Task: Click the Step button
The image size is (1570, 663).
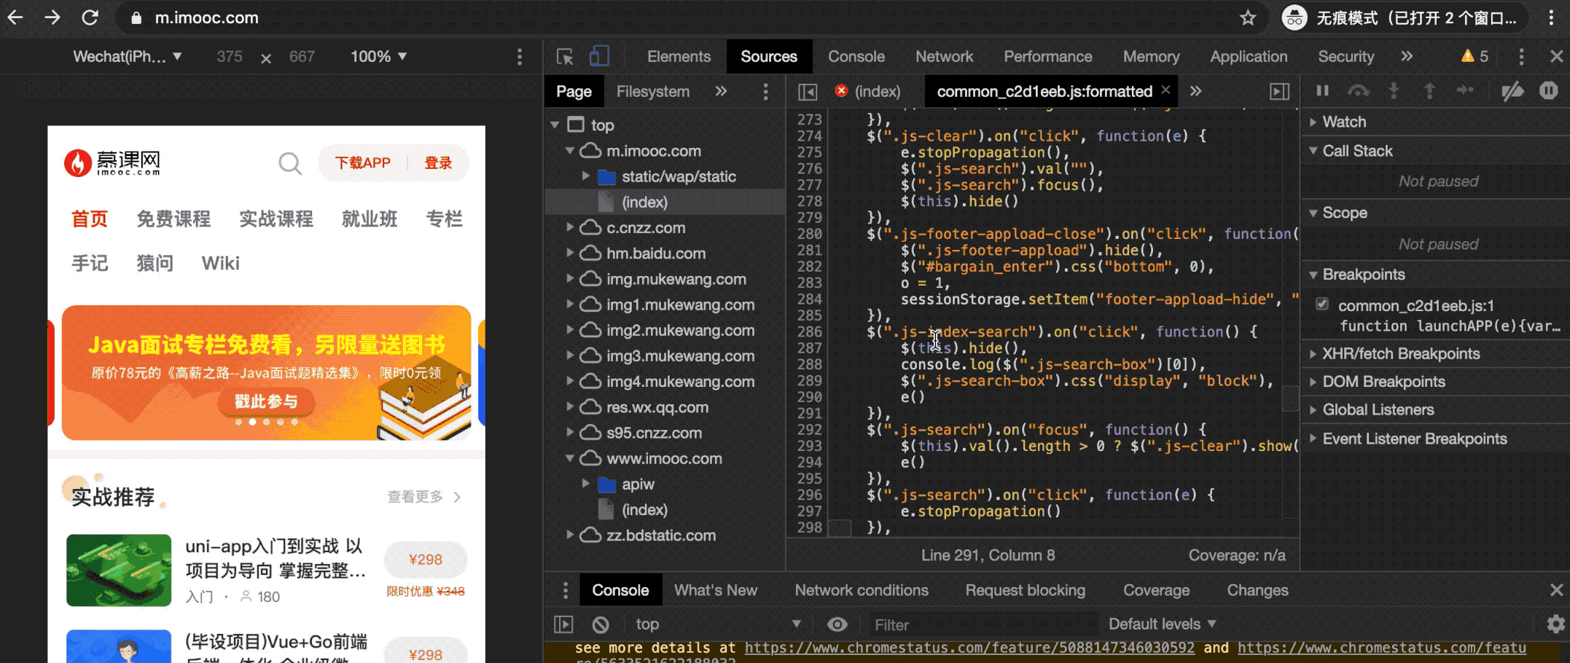Action: pyautogui.click(x=1465, y=90)
